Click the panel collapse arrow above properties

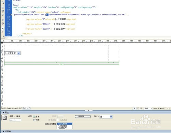tap(89, 110)
